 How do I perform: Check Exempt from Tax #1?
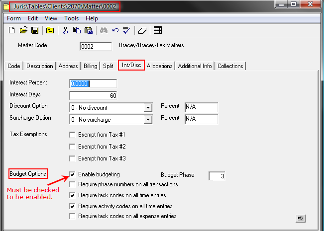[x=73, y=135]
